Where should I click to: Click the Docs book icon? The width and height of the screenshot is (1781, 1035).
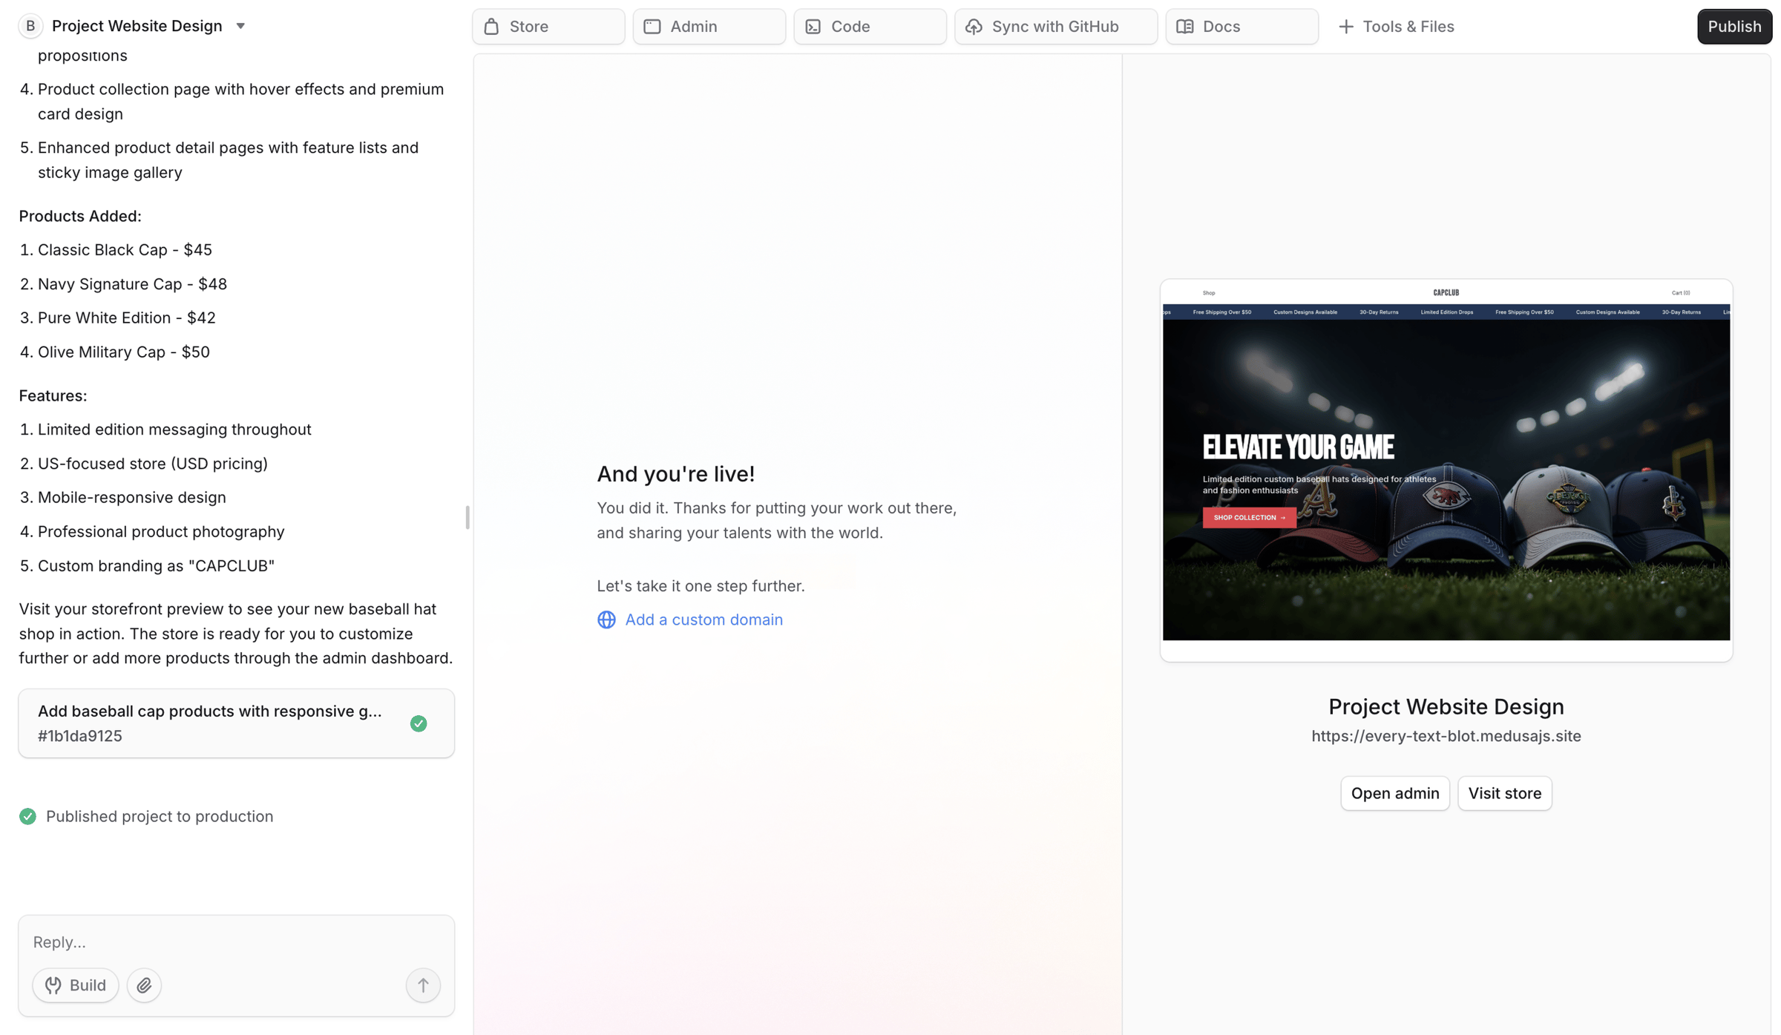[x=1185, y=27]
